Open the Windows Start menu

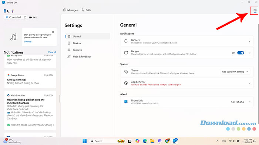point(85,141)
